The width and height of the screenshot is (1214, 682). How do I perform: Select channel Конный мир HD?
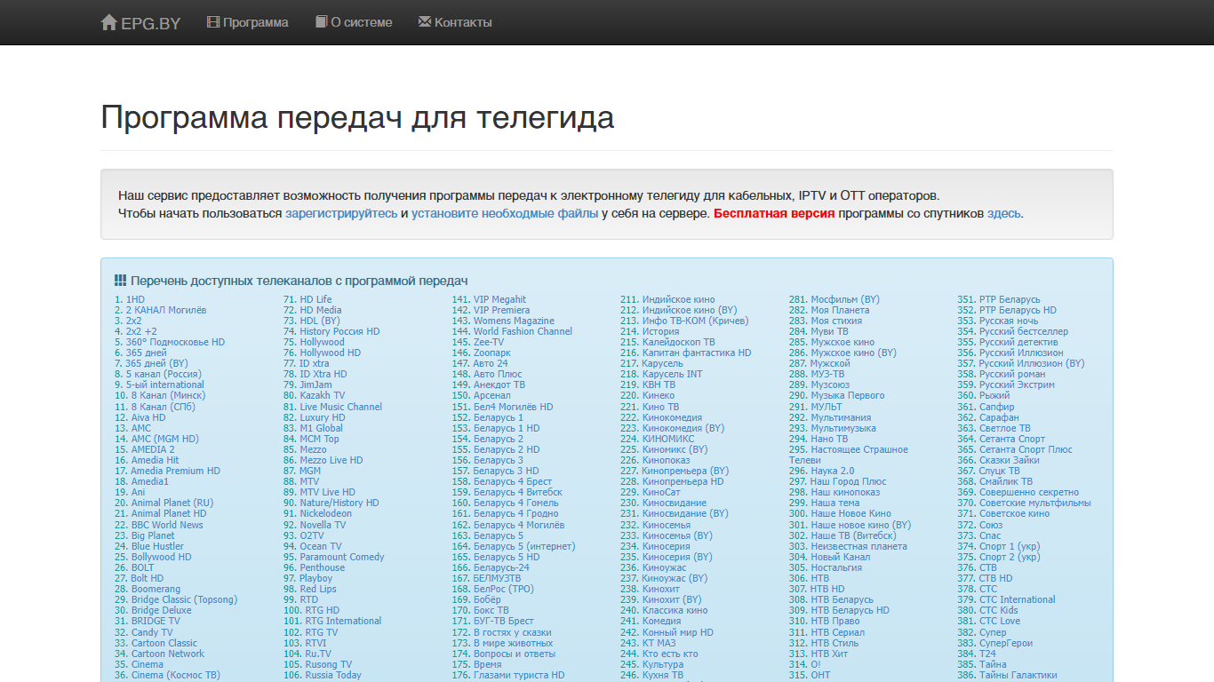coord(677,632)
